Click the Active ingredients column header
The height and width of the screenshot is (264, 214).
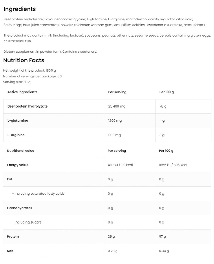tap(22, 92)
